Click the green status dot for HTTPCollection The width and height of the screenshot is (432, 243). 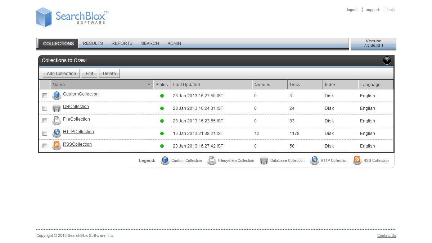click(162, 134)
